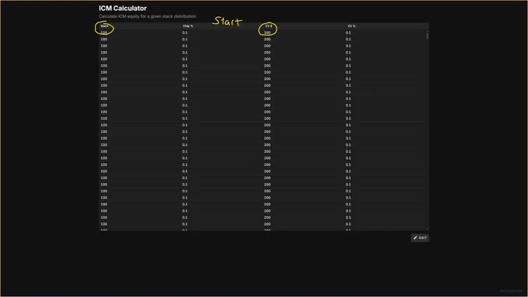This screenshot has width=528, height=297.
Task: Click the EV % column header
Action: pos(352,26)
